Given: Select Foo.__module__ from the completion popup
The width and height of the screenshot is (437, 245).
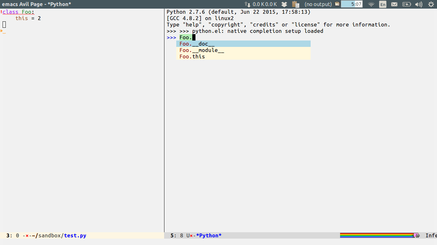Looking at the screenshot, I should [202, 50].
